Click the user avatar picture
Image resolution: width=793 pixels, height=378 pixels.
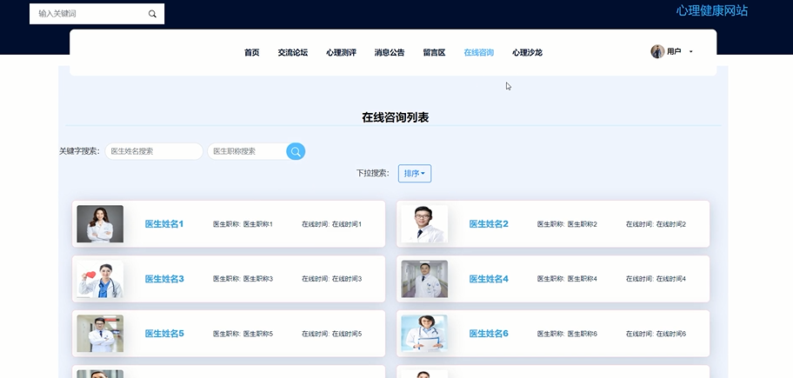pos(657,51)
